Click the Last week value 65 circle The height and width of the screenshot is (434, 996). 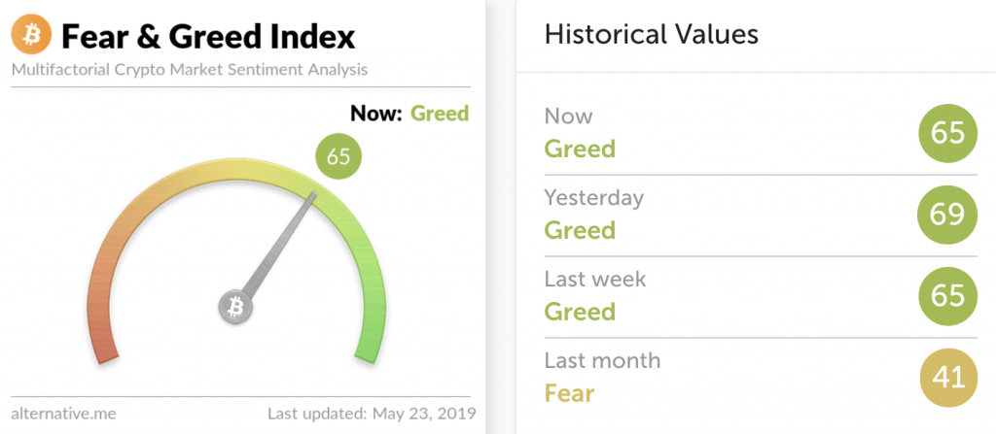coord(946,295)
